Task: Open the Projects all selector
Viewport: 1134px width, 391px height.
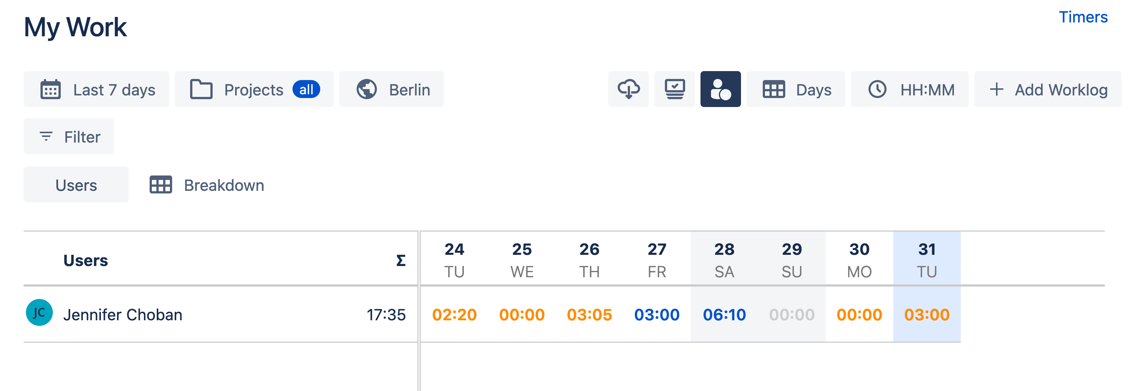Action: coord(254,89)
